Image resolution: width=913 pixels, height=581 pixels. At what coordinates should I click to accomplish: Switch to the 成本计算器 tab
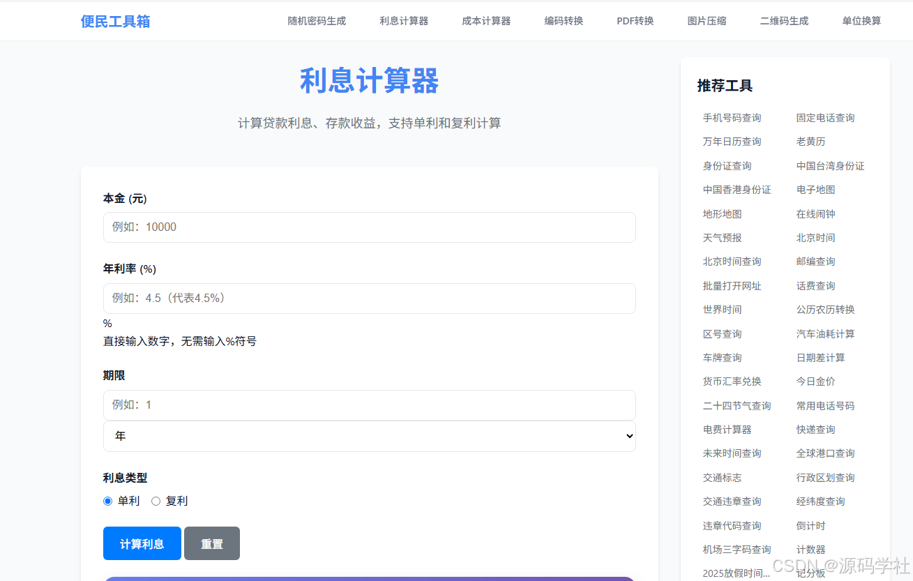coord(485,21)
